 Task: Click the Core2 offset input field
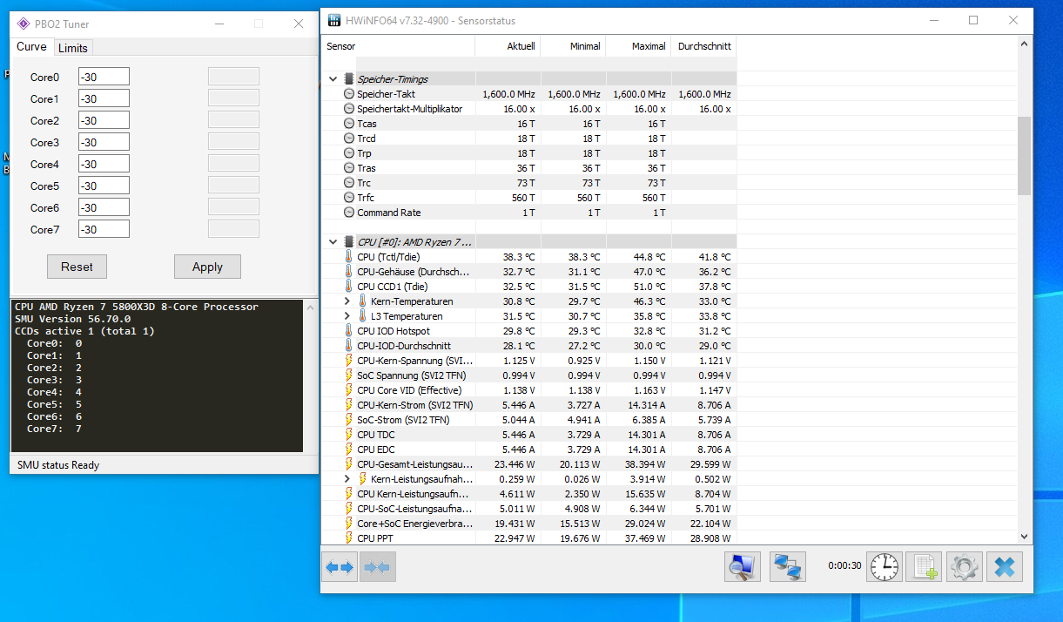[x=104, y=120]
